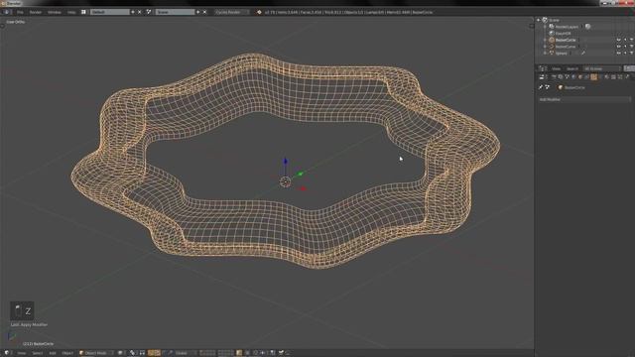Open the Window menu in top bar
This screenshot has width=635, height=357.
click(55, 12)
